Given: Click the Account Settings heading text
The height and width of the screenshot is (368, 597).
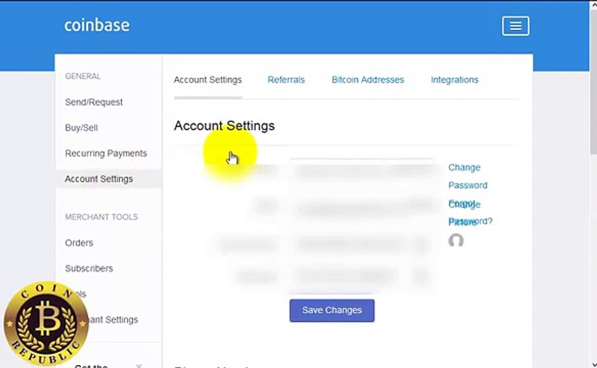Looking at the screenshot, I should tap(224, 126).
